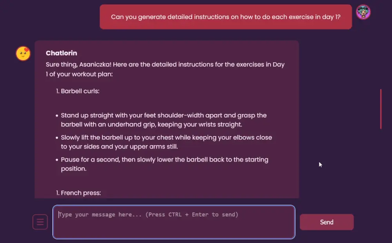
Task: Click the user avatar beside the question bubble
Action: coord(363,12)
